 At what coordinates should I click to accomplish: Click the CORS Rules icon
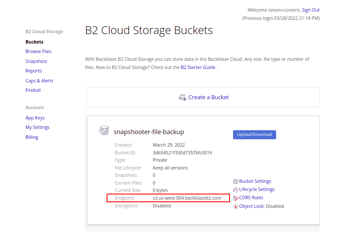point(235,198)
